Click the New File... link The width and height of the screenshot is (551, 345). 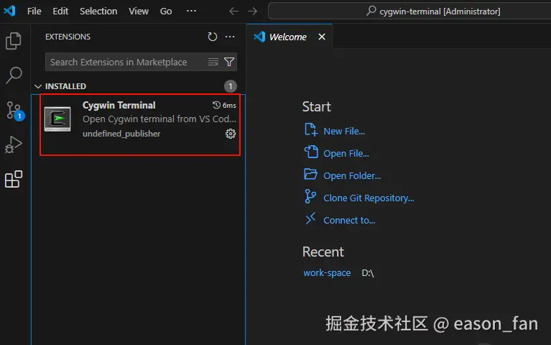click(x=344, y=132)
